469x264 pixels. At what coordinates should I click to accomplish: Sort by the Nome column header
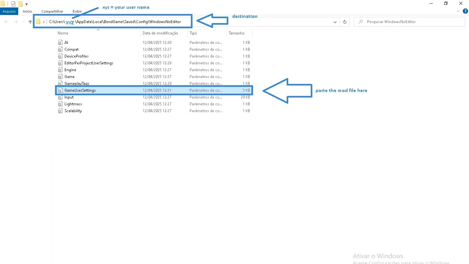[63, 33]
